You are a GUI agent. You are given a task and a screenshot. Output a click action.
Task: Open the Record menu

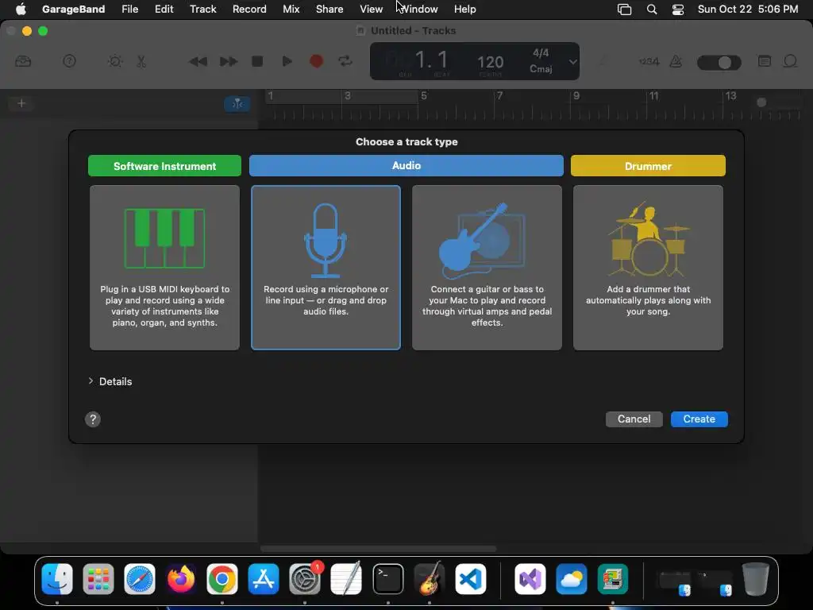249,9
